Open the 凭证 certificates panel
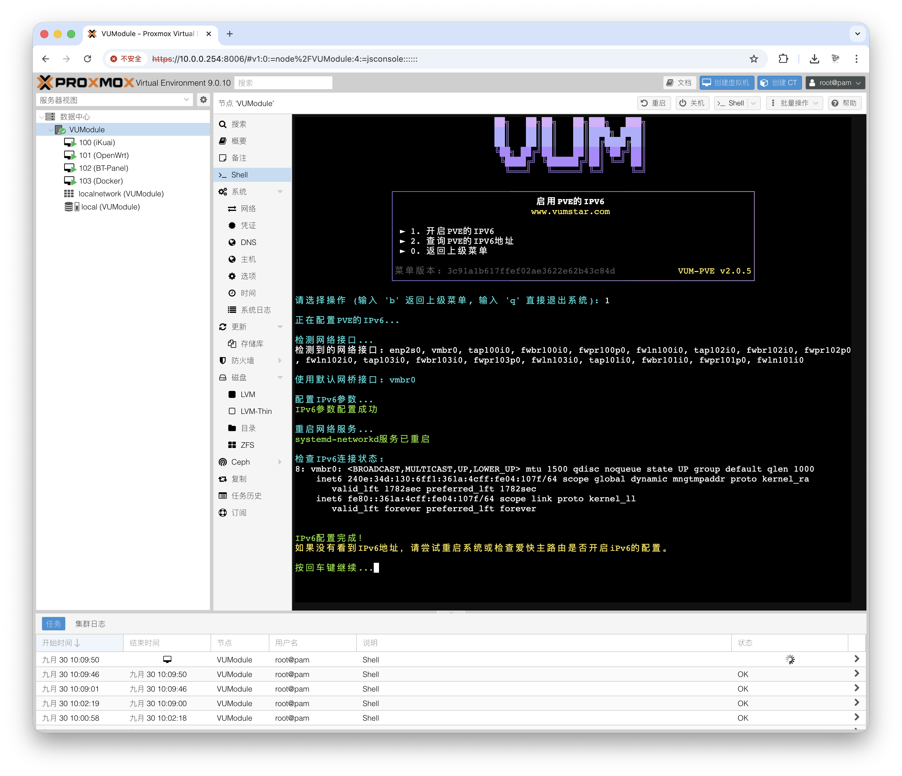The image size is (902, 776). [248, 225]
